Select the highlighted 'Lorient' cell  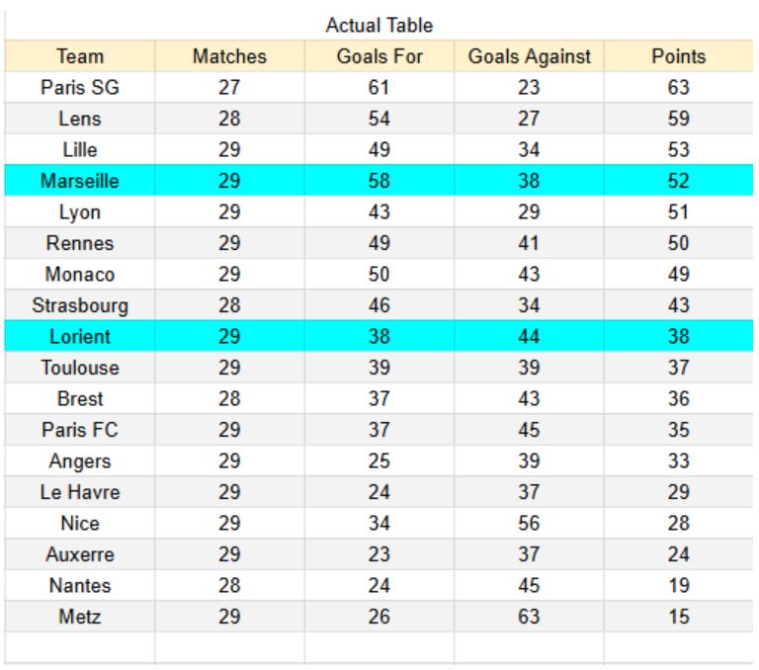tap(80, 337)
